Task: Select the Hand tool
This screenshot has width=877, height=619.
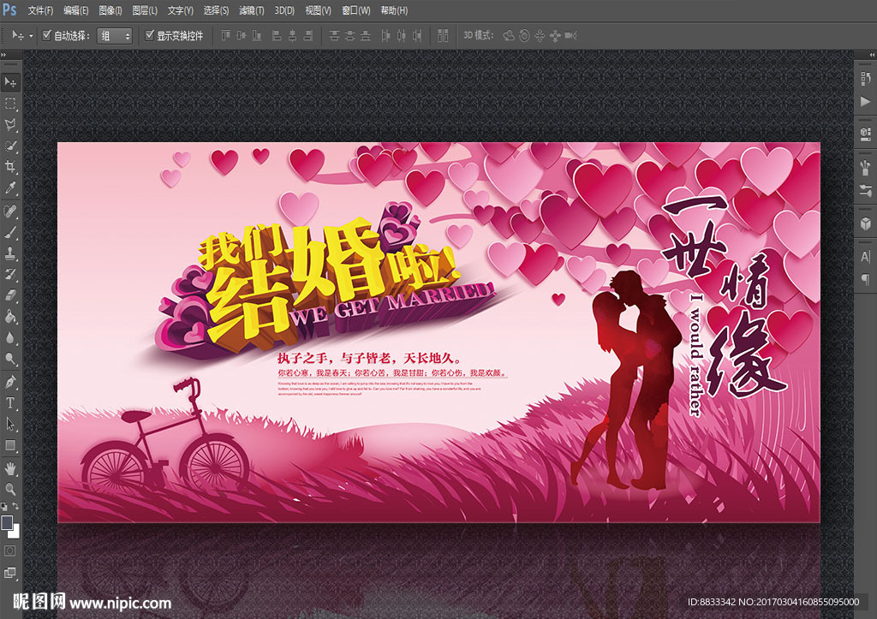Action: 10,468
